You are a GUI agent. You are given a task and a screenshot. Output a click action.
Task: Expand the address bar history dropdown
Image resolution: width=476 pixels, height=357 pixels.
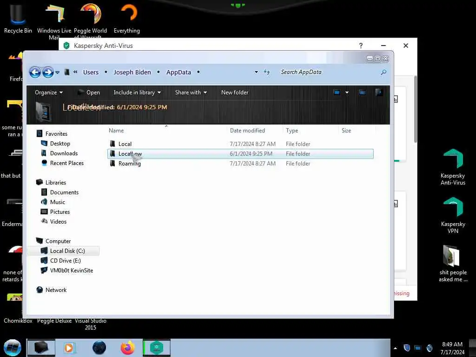click(x=256, y=72)
